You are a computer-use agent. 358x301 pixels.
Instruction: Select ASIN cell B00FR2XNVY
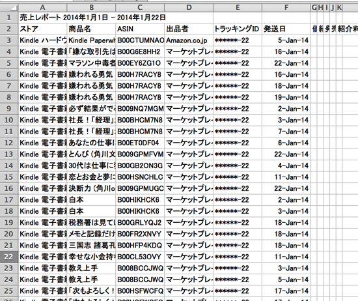click(x=140, y=234)
